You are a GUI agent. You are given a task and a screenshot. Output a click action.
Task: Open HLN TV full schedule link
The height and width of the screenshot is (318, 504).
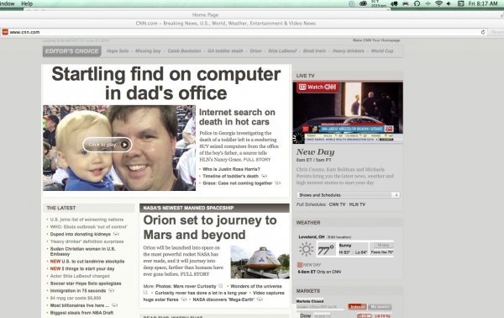tap(357, 204)
